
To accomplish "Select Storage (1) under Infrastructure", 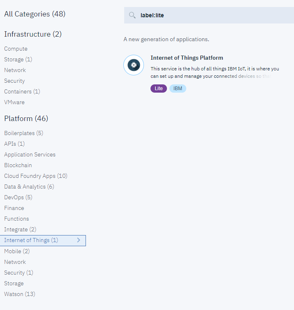I will [18, 60].
